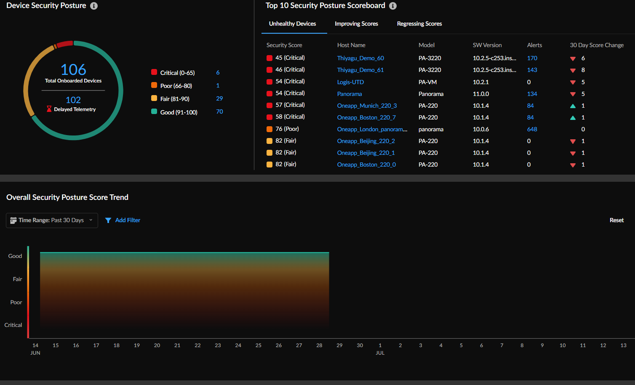
Task: Click the shaded area of the score trend chart
Action: tap(184, 290)
